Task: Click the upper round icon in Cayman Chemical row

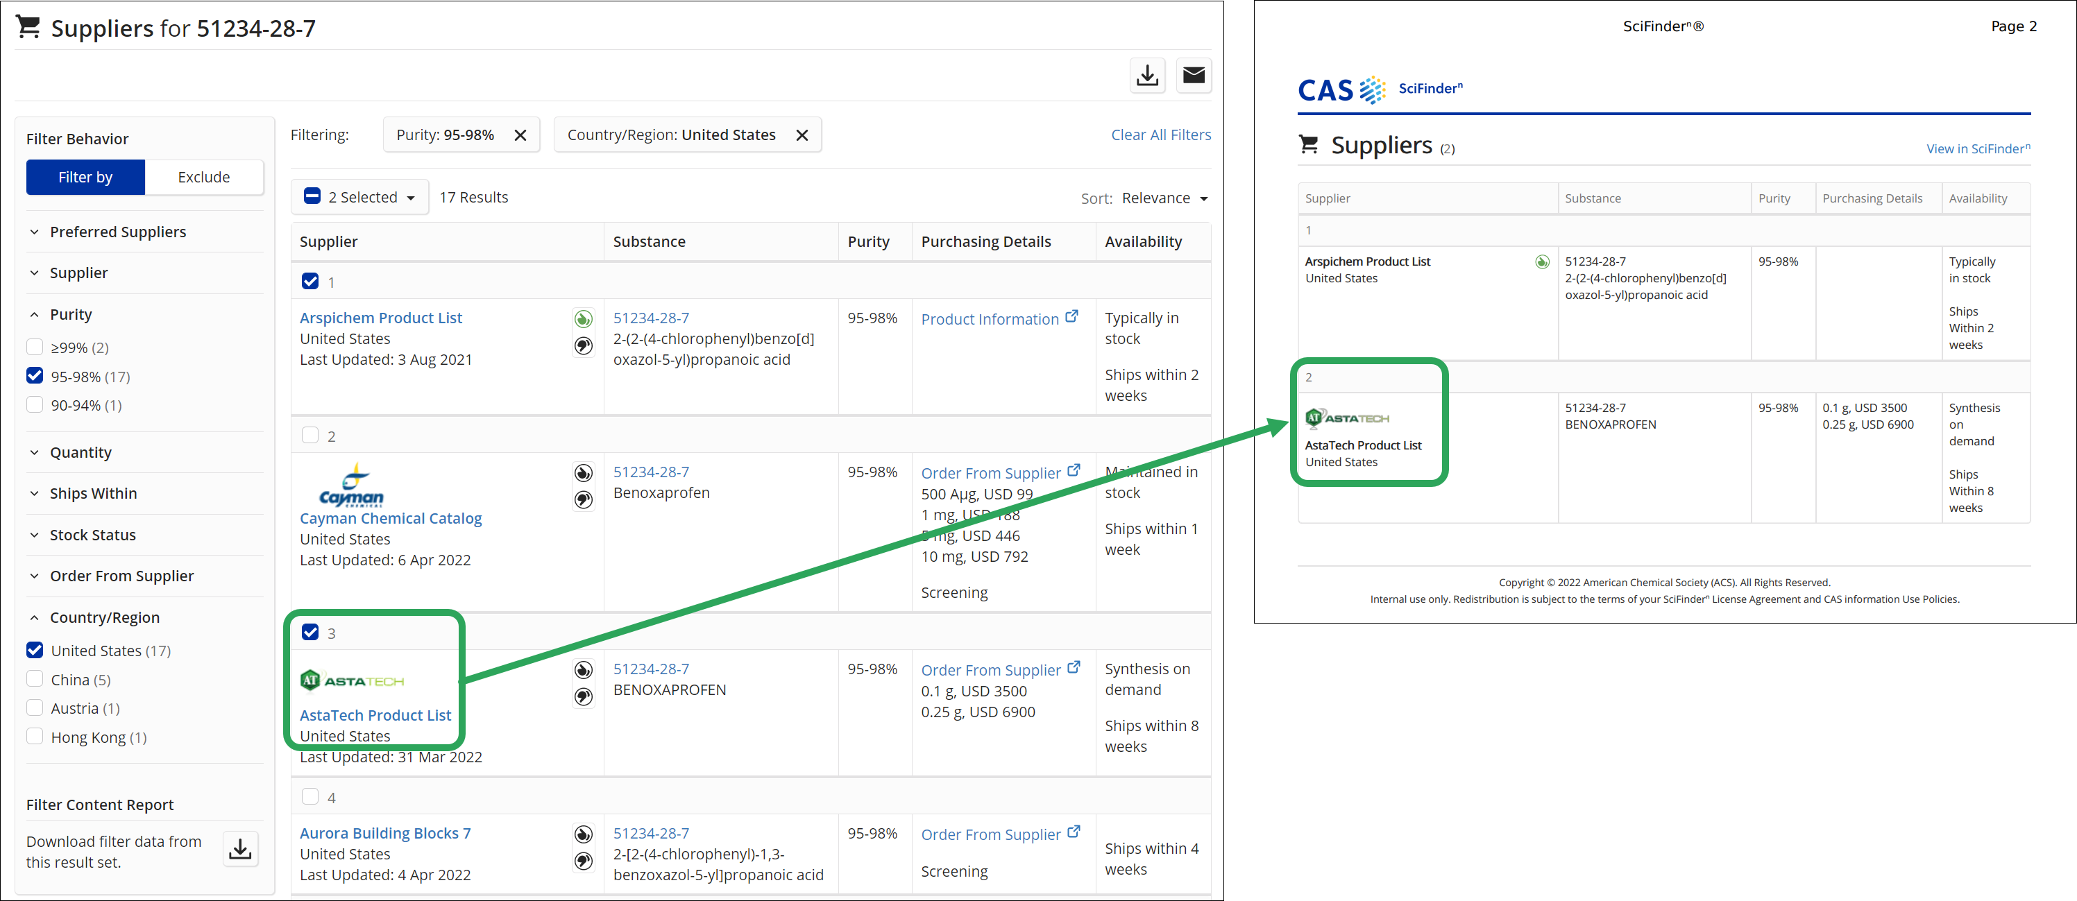Action: click(583, 473)
